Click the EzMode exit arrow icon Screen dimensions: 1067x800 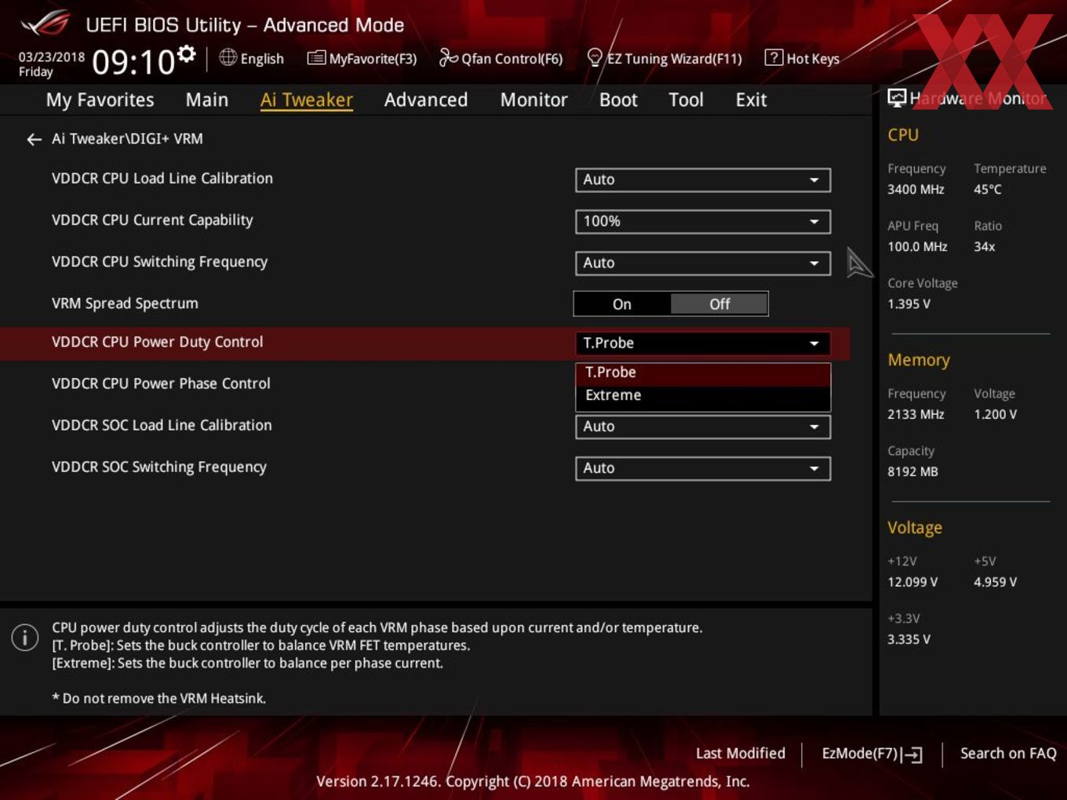[x=912, y=755]
